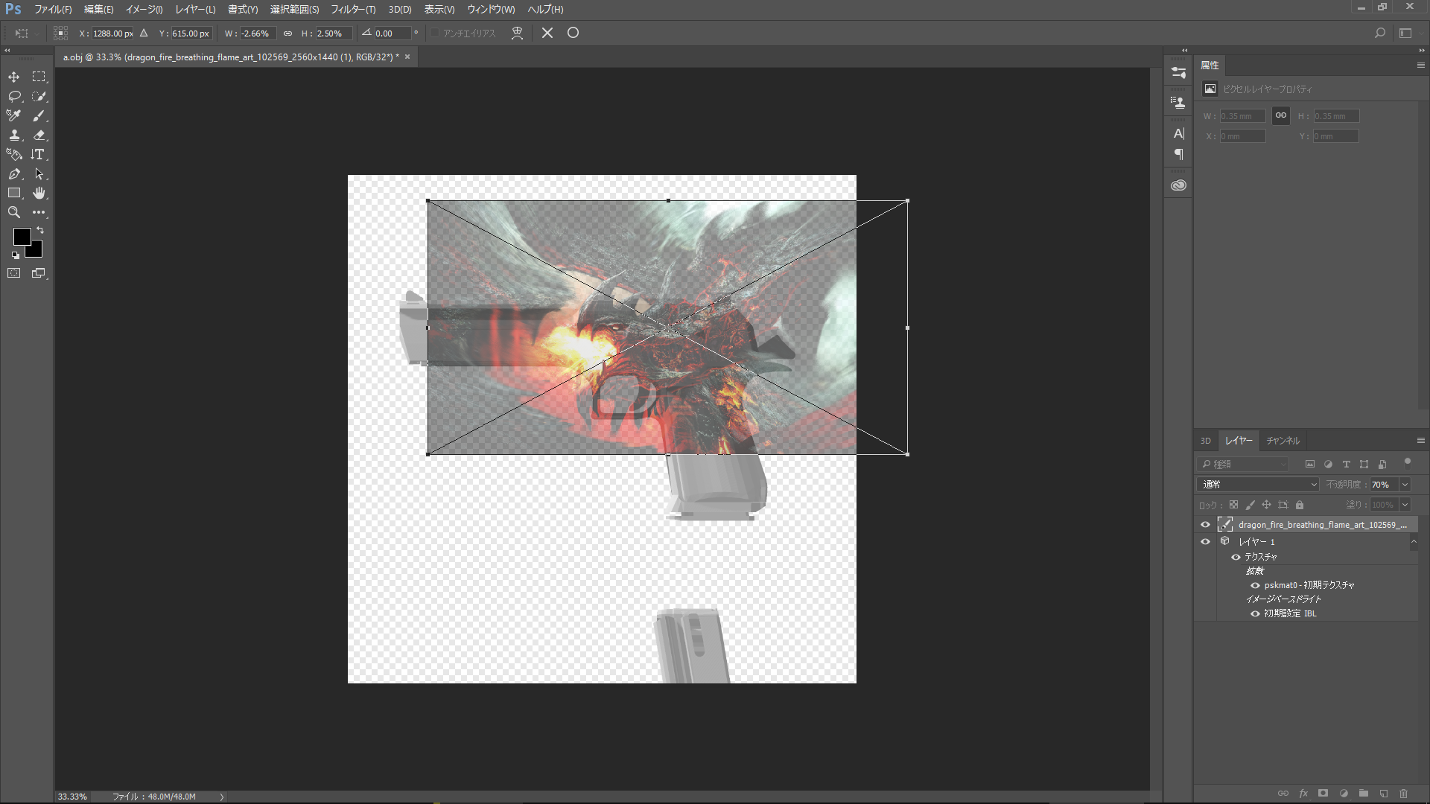
Task: Hide the pskmat0 texture
Action: [x=1255, y=585]
